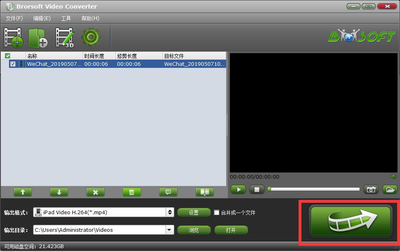Viewport: 400px width, 251px height.
Task: Click the 浏览 button to choose output folder
Action: pyautogui.click(x=194, y=230)
